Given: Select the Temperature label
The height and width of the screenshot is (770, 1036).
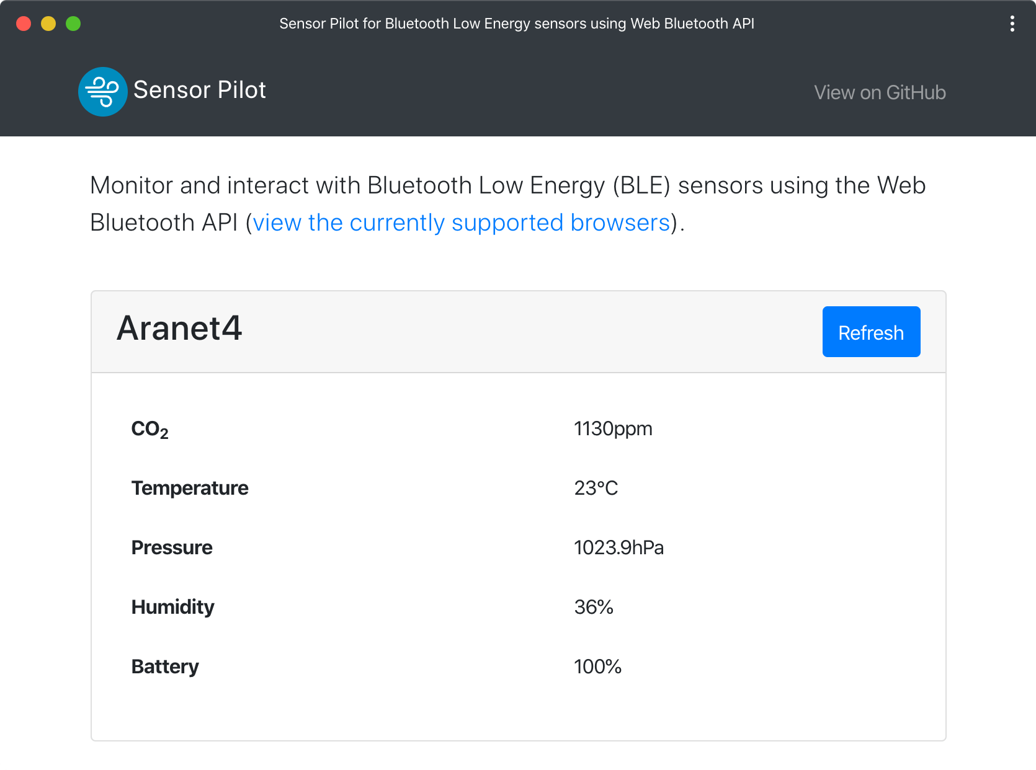Looking at the screenshot, I should point(190,488).
